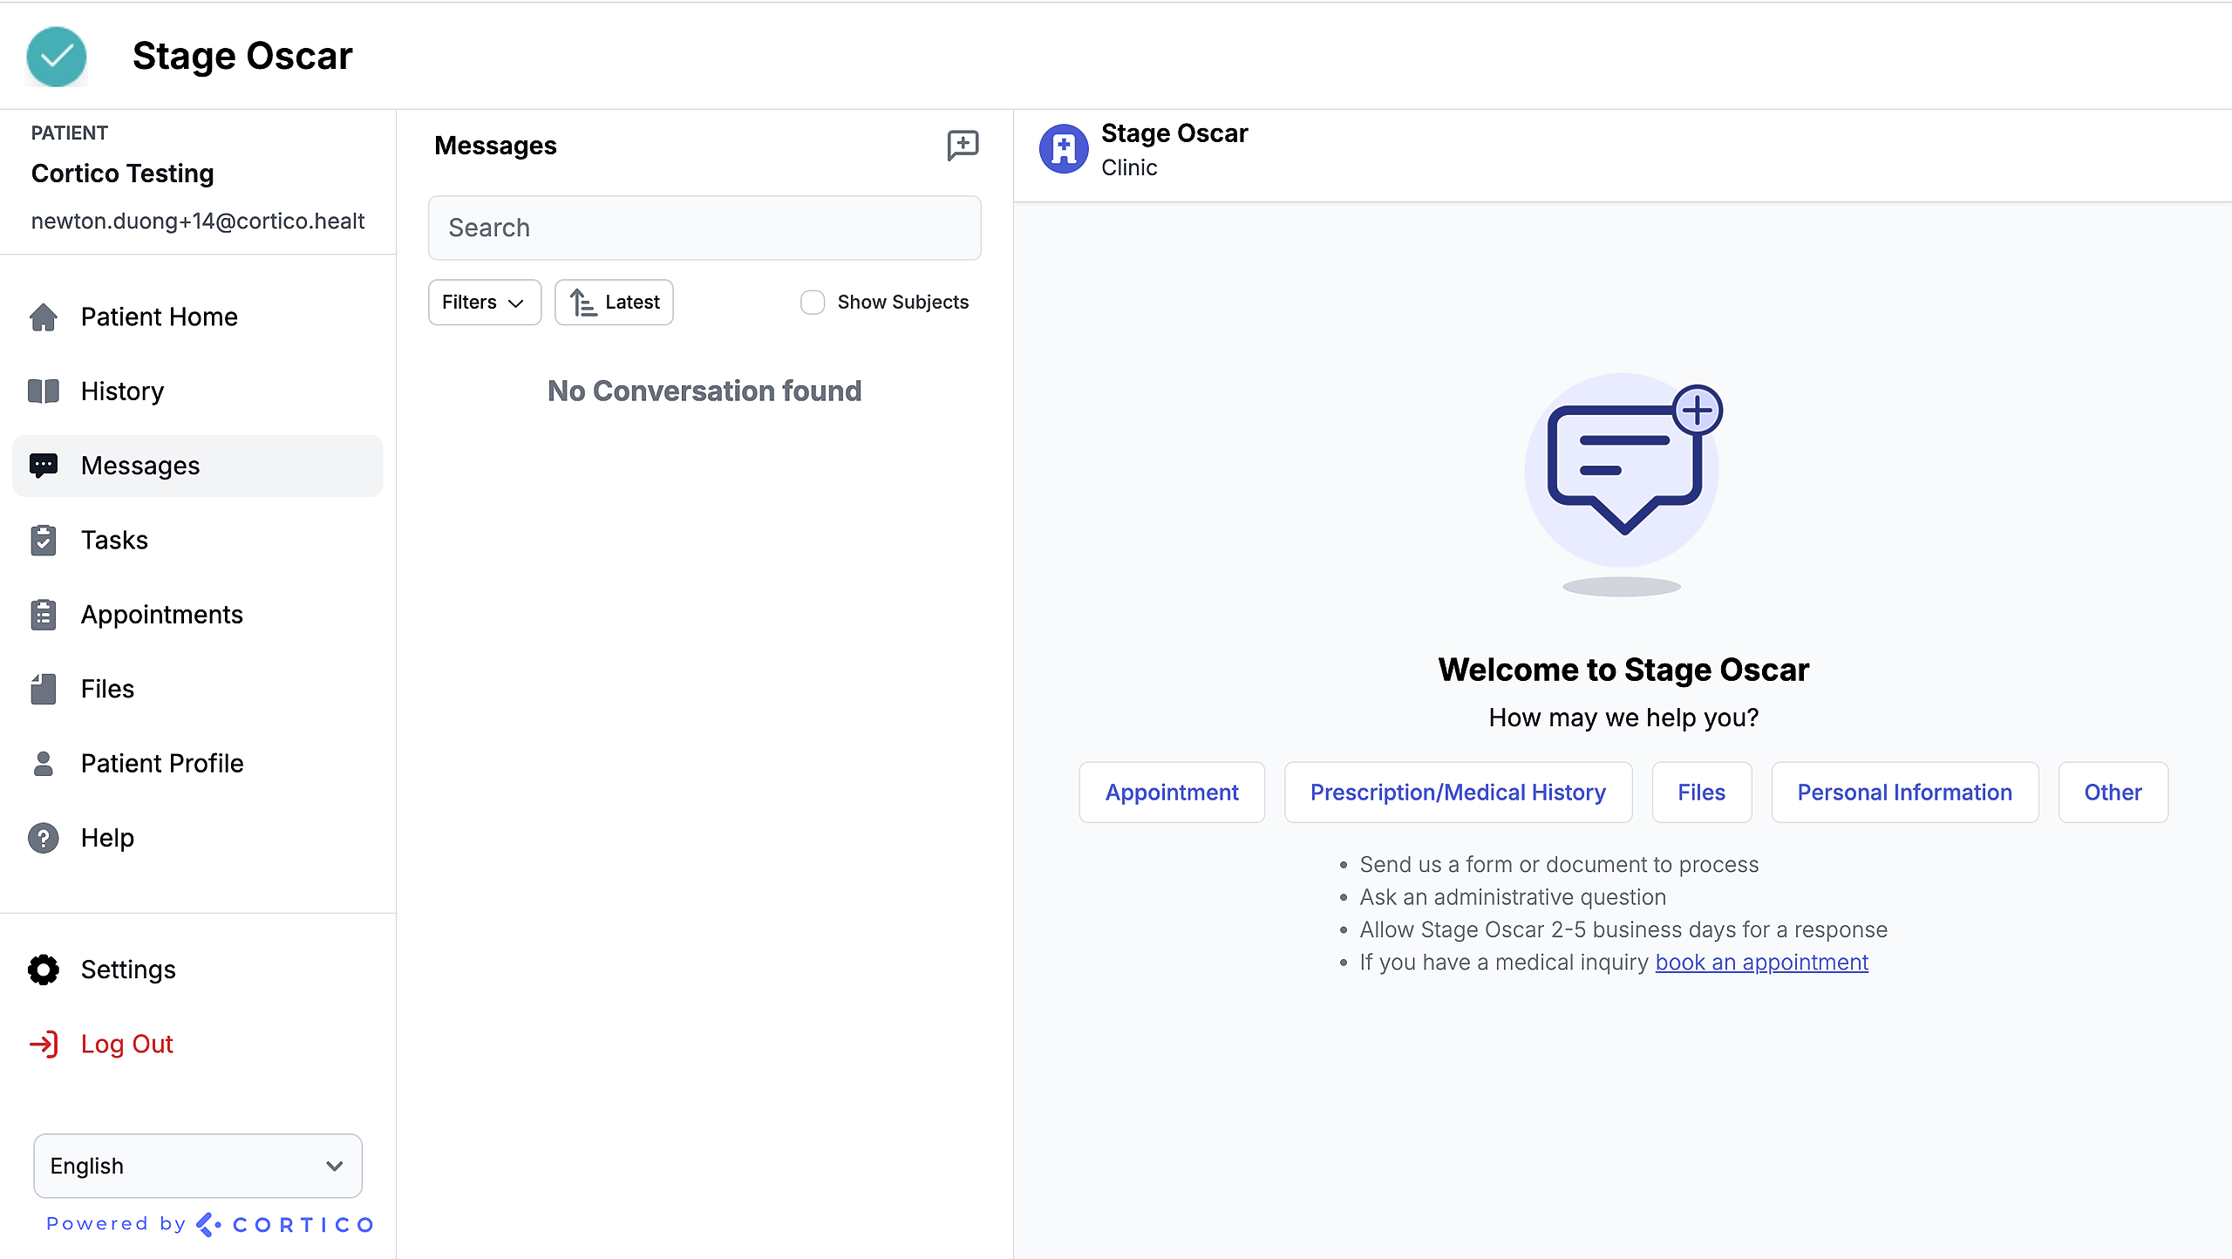Click the Log Out option
The height and width of the screenshot is (1259, 2232).
pos(126,1044)
